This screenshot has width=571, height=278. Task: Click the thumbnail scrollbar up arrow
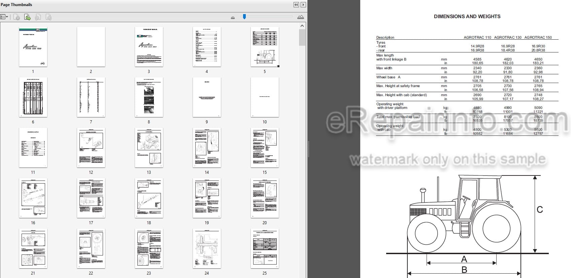pos(302,26)
